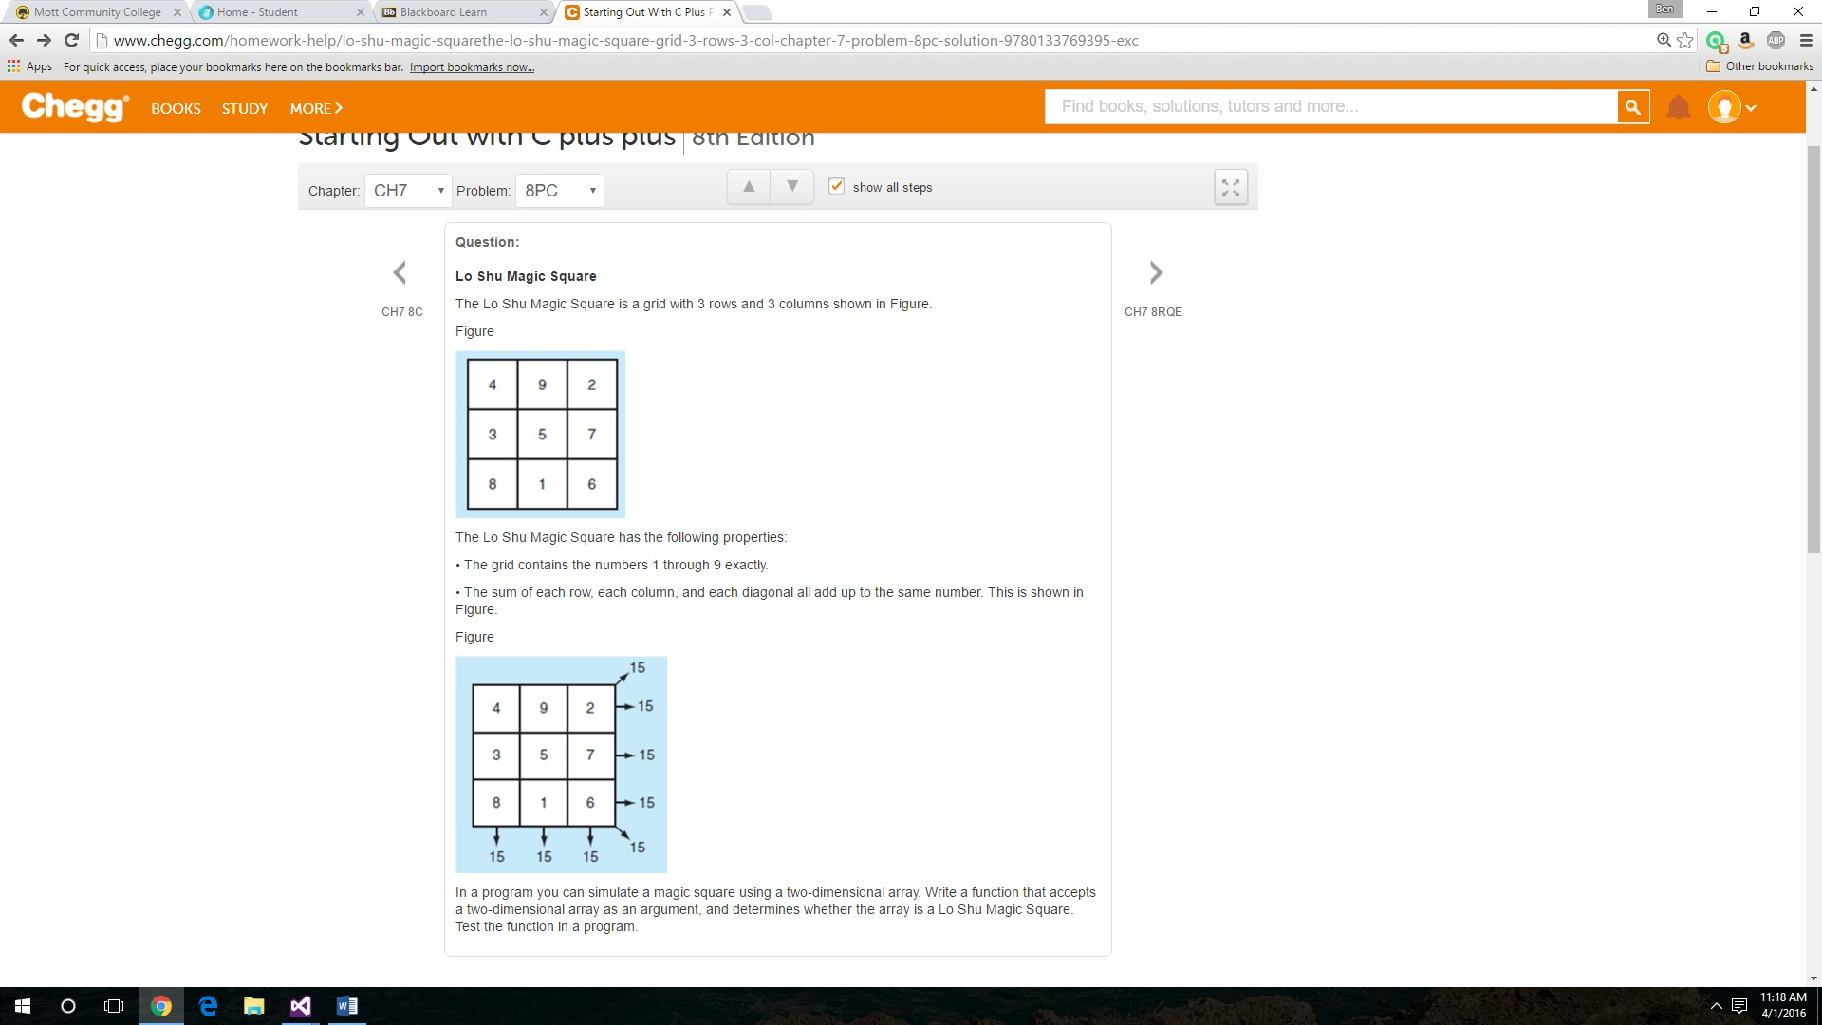Click the downward navigation arrow button
Screen dimensions: 1822x1025
793,188
